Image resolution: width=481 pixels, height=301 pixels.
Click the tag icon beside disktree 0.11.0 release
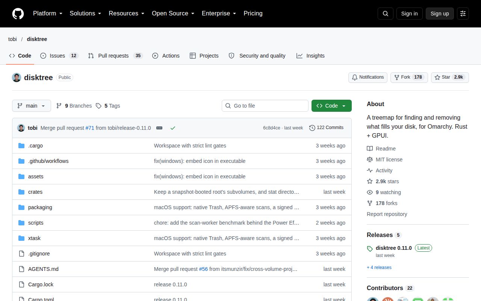[x=370, y=248]
